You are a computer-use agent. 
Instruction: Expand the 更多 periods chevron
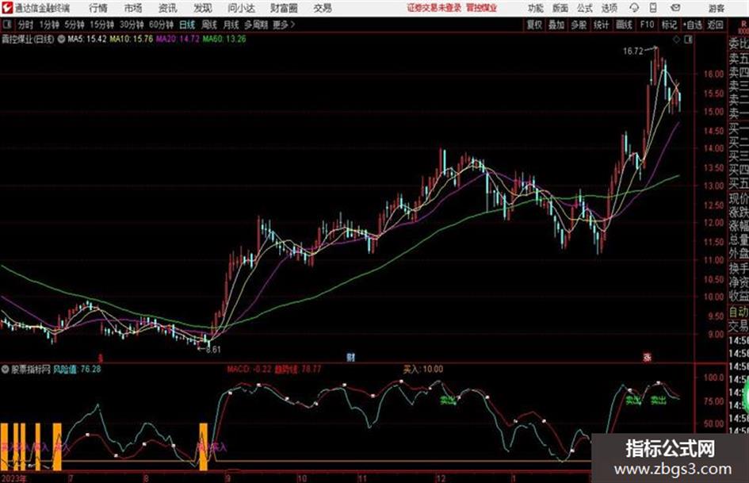(284, 25)
